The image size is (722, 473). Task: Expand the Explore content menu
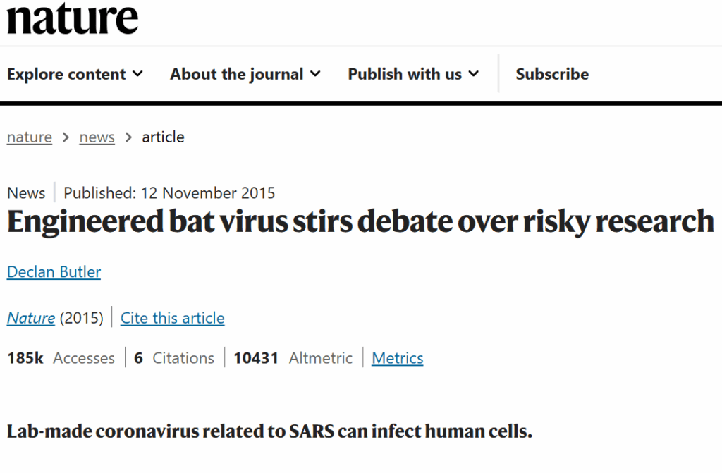tap(75, 74)
